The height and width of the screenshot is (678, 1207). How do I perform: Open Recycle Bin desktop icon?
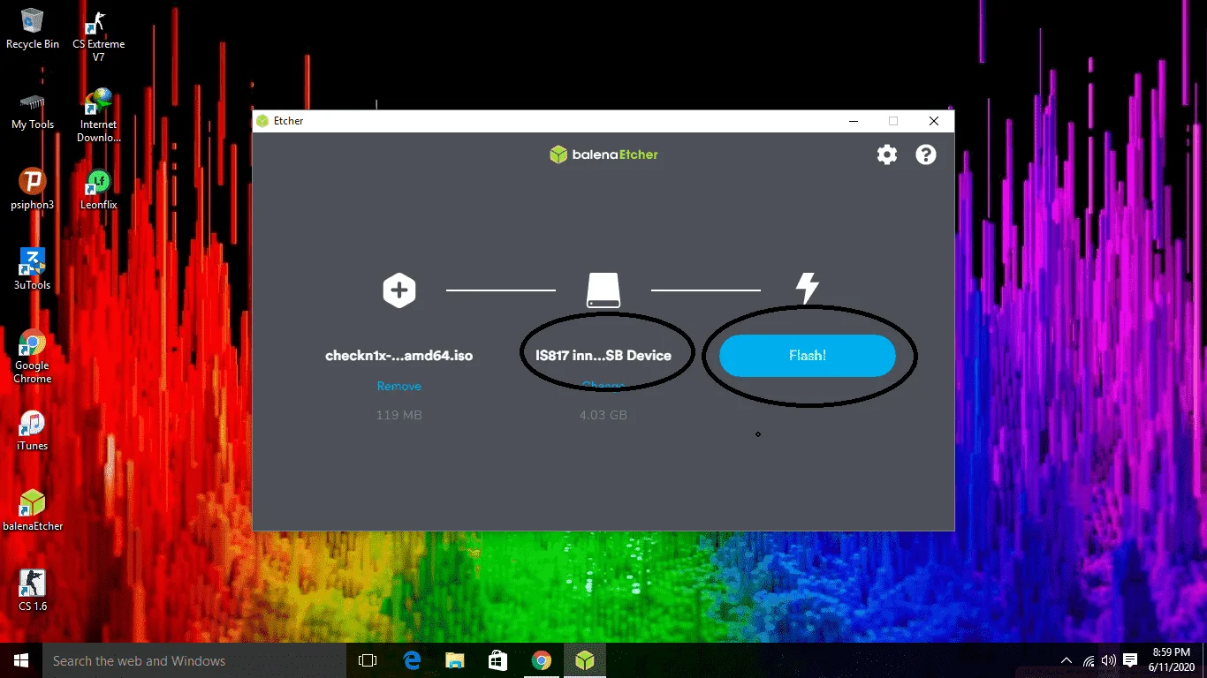point(33,28)
